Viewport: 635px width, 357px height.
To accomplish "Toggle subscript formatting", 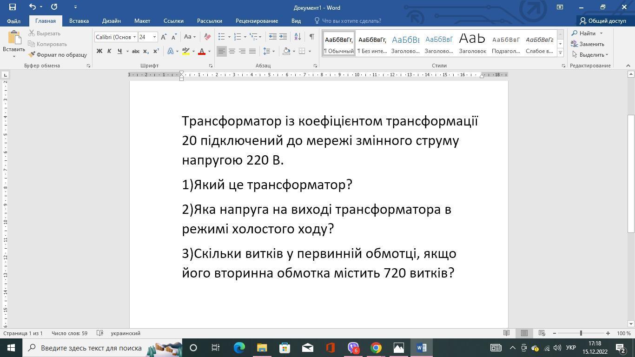I will coord(146,51).
